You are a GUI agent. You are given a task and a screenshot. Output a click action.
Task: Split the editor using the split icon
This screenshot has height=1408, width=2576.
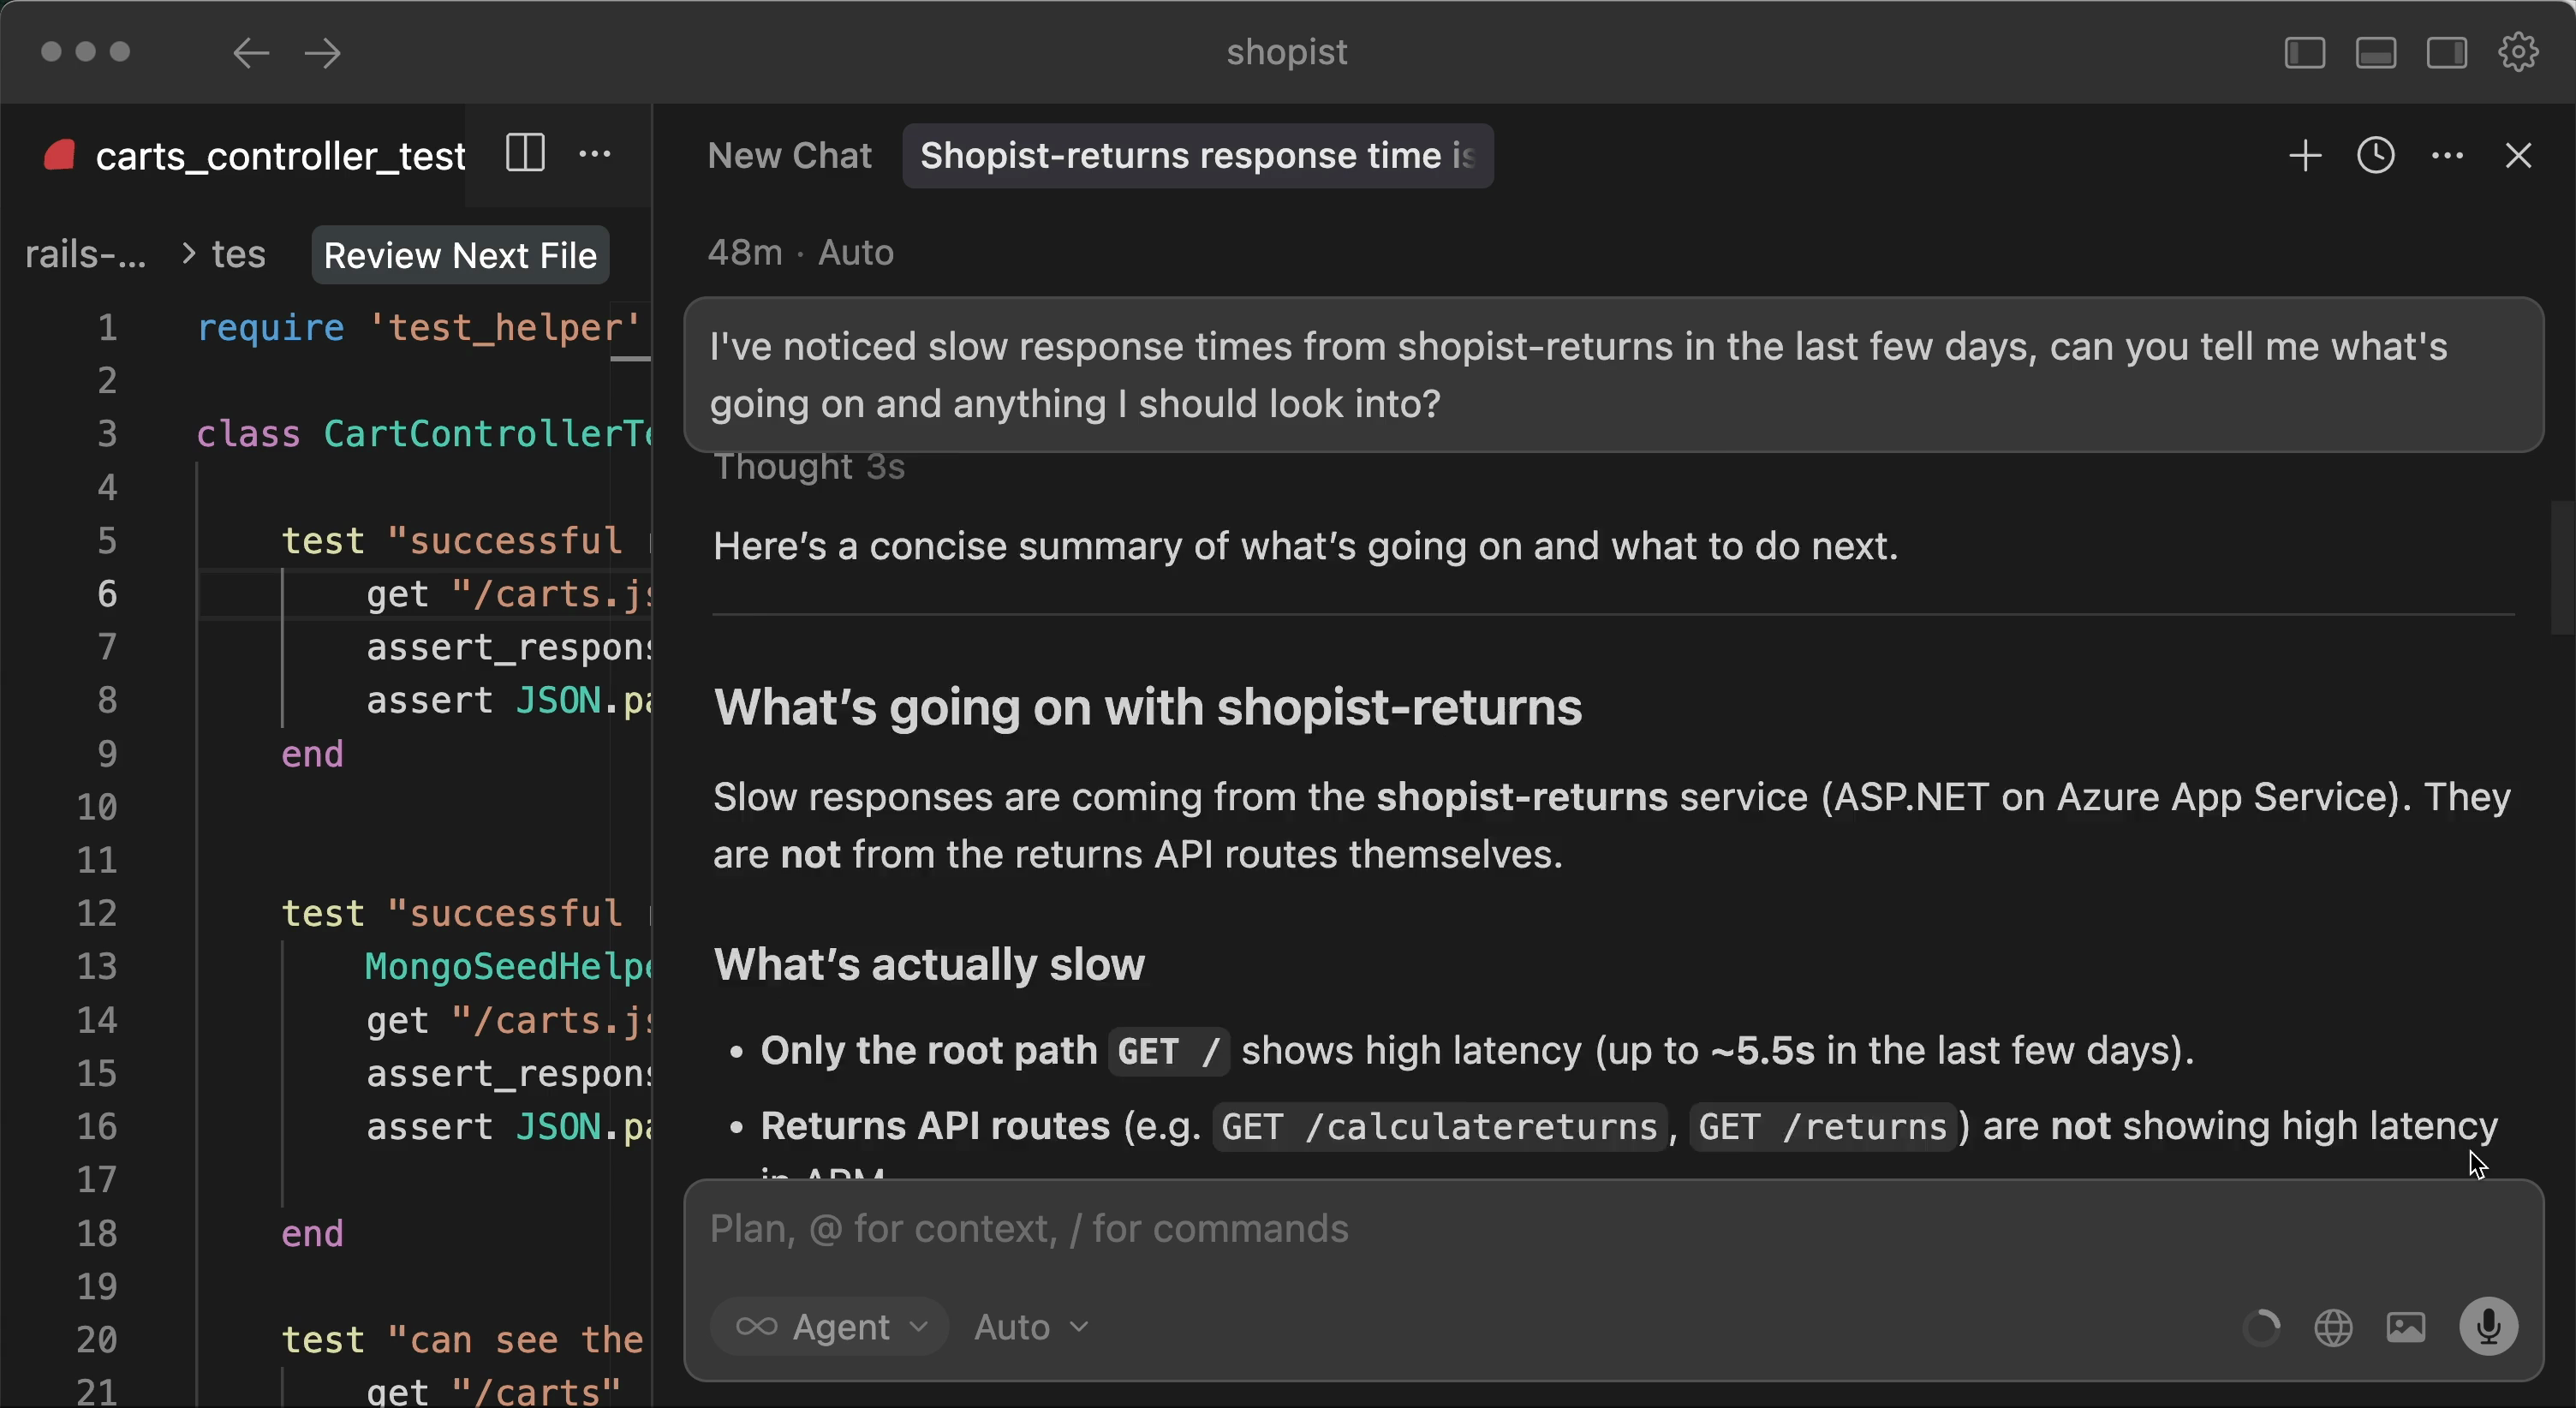pos(525,154)
